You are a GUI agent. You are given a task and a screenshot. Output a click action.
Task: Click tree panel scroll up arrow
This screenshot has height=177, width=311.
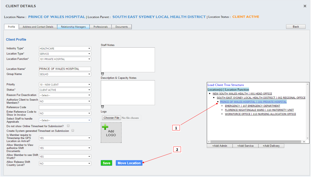(x=307, y=84)
